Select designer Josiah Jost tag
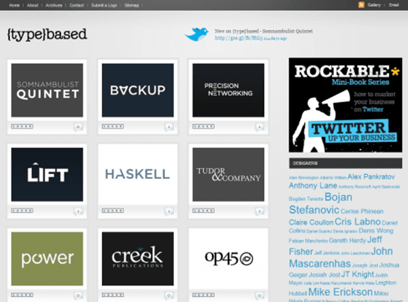The image size is (408, 302). click(x=324, y=275)
